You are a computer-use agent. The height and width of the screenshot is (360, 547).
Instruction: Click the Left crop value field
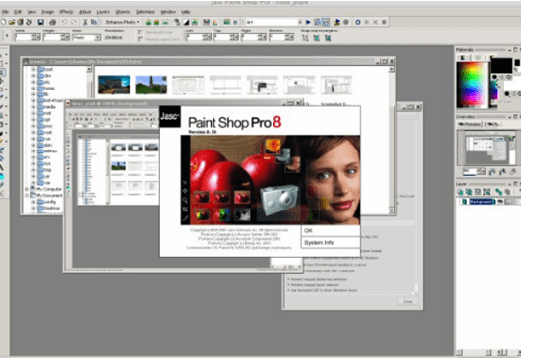[x=196, y=37]
